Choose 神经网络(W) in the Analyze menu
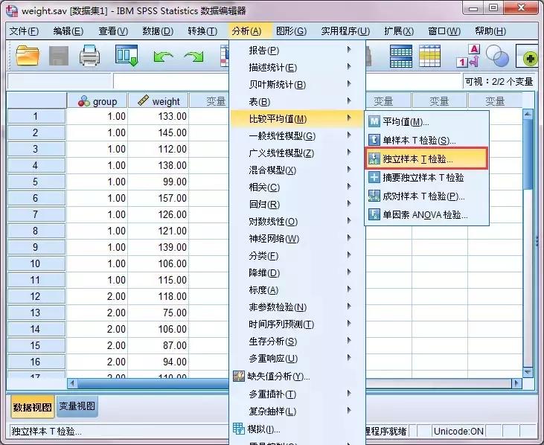 pos(297,238)
